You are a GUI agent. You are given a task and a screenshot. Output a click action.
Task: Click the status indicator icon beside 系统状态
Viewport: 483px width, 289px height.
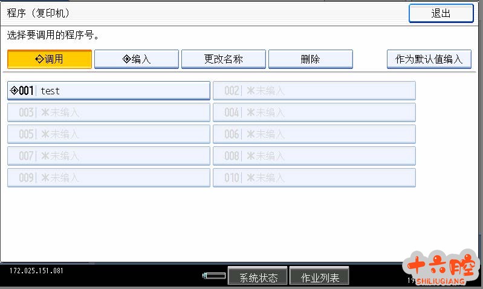pos(214,276)
